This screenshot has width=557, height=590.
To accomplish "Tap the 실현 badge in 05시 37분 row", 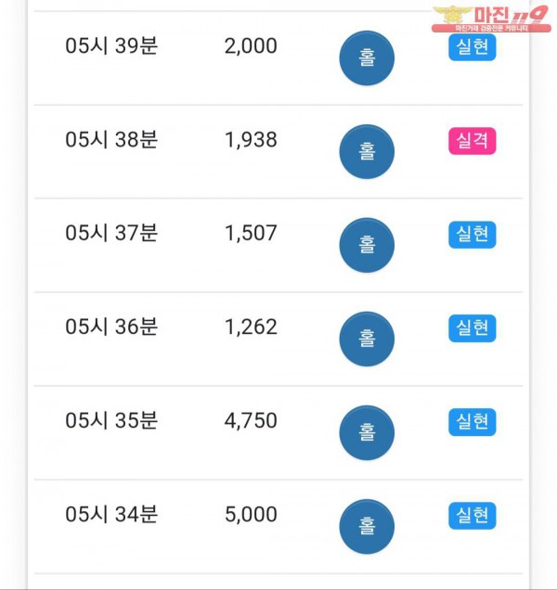I will tap(472, 235).
